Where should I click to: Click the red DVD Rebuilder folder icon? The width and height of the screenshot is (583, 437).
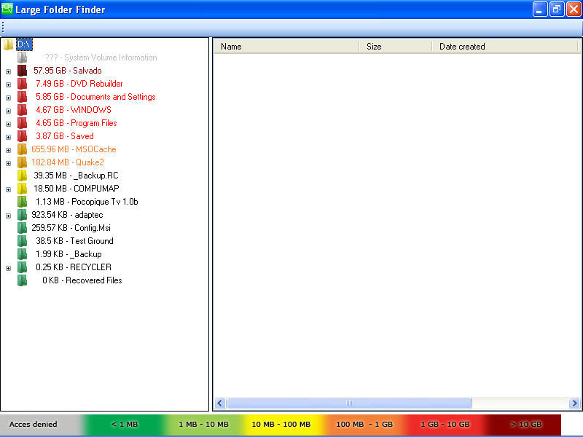pyautogui.click(x=23, y=84)
